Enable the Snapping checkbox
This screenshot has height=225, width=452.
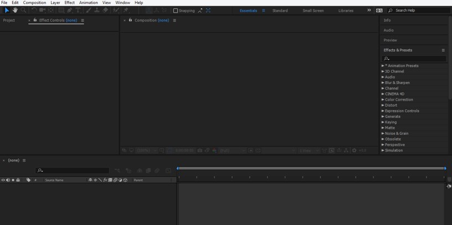coord(175,11)
